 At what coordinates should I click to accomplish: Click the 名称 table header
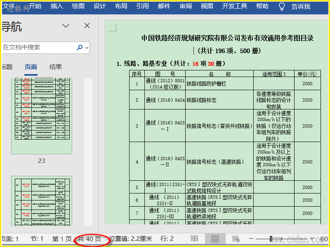click(x=219, y=74)
